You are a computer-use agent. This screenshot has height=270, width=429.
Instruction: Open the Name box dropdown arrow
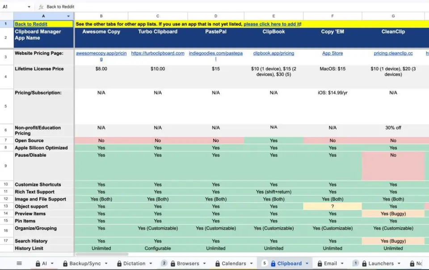click(x=29, y=7)
